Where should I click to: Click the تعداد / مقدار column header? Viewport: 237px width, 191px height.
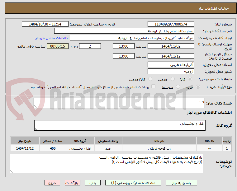[53, 141]
